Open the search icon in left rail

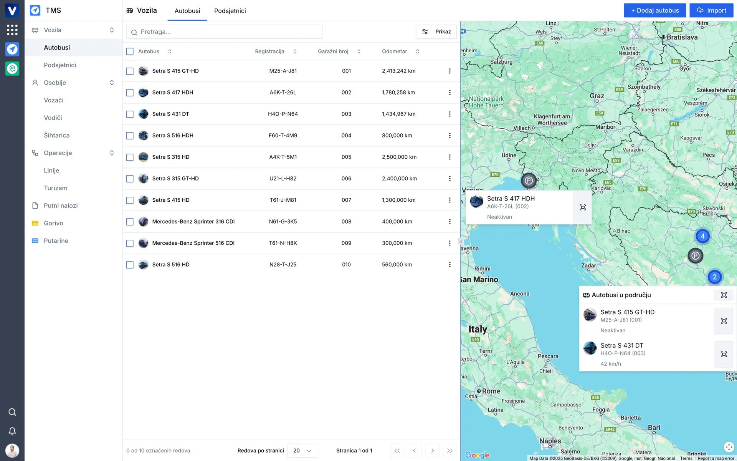(x=12, y=412)
